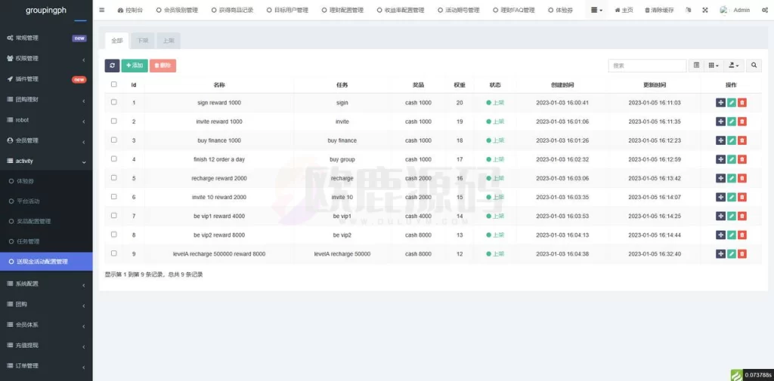Image resolution: width=774 pixels, height=381 pixels.
Task: Edit the finish 12 order a day row
Action: 732,159
